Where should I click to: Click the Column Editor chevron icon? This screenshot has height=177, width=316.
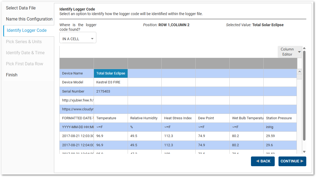pos(299,51)
